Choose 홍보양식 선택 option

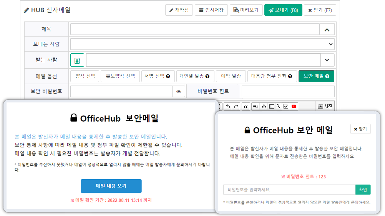(120, 76)
